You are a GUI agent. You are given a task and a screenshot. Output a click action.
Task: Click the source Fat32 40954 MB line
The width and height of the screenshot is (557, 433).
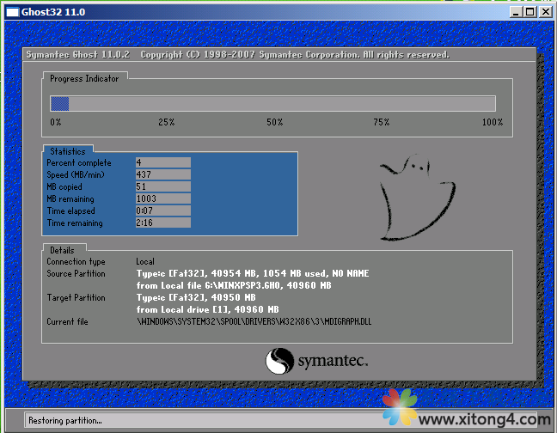pyautogui.click(x=253, y=274)
